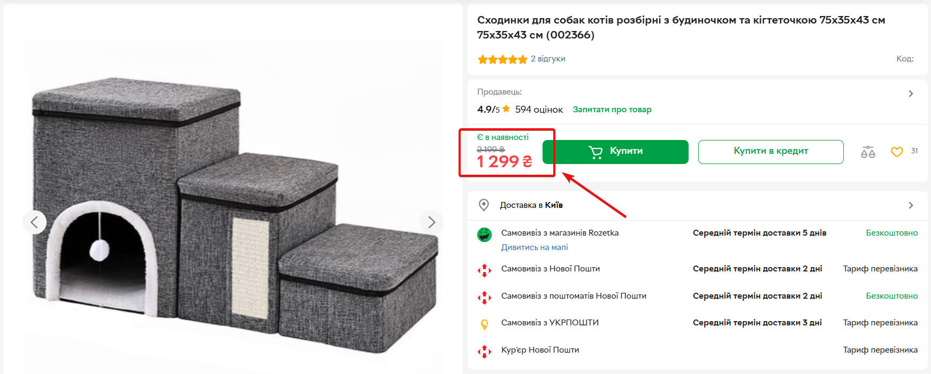Show previous product photo

coord(34,222)
